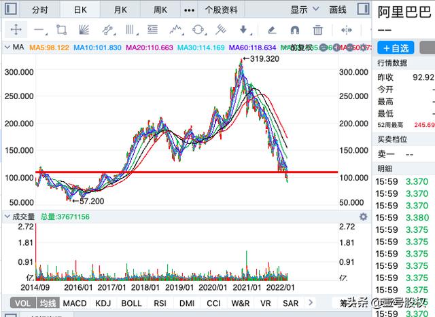This screenshot has height=317, width=435.
Task: Switch to the 月K tab
Action: click(x=120, y=10)
